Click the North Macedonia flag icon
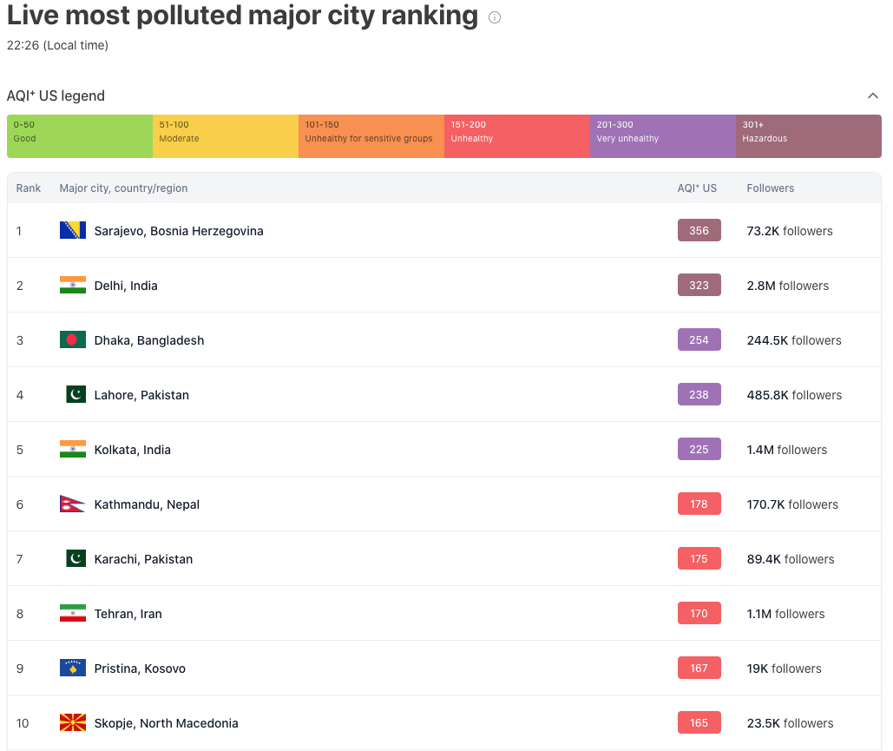 point(73,722)
